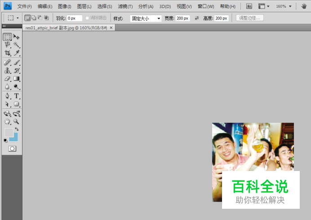Image resolution: width=311 pixels, height=220 pixels.
Task: Open the 样式 style dropdown
Action: coord(146,18)
